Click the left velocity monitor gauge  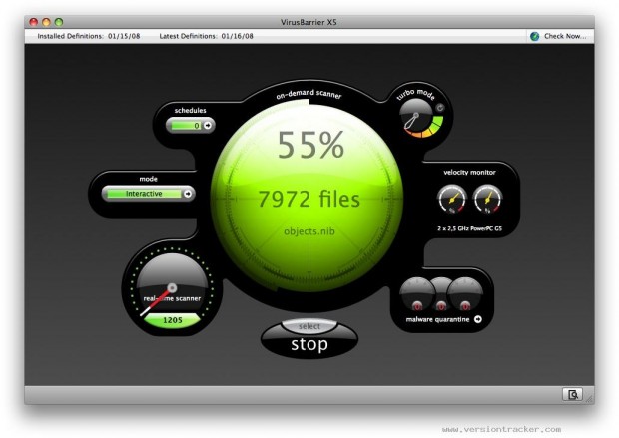click(x=452, y=199)
